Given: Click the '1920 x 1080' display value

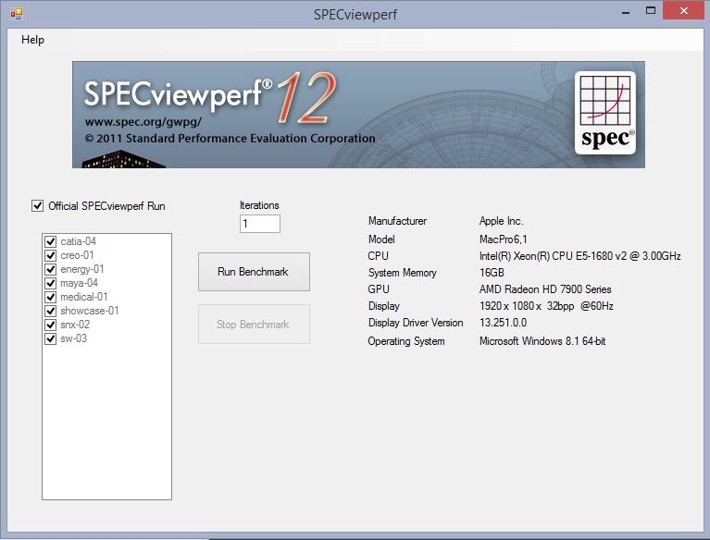Looking at the screenshot, I should [x=546, y=306].
